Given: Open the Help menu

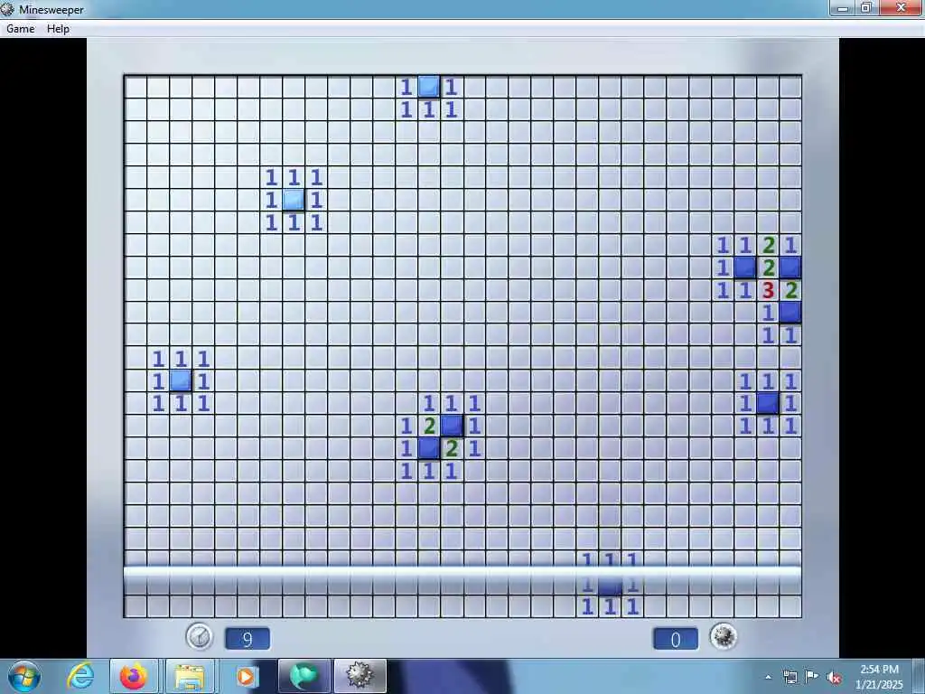Looking at the screenshot, I should point(58,28).
